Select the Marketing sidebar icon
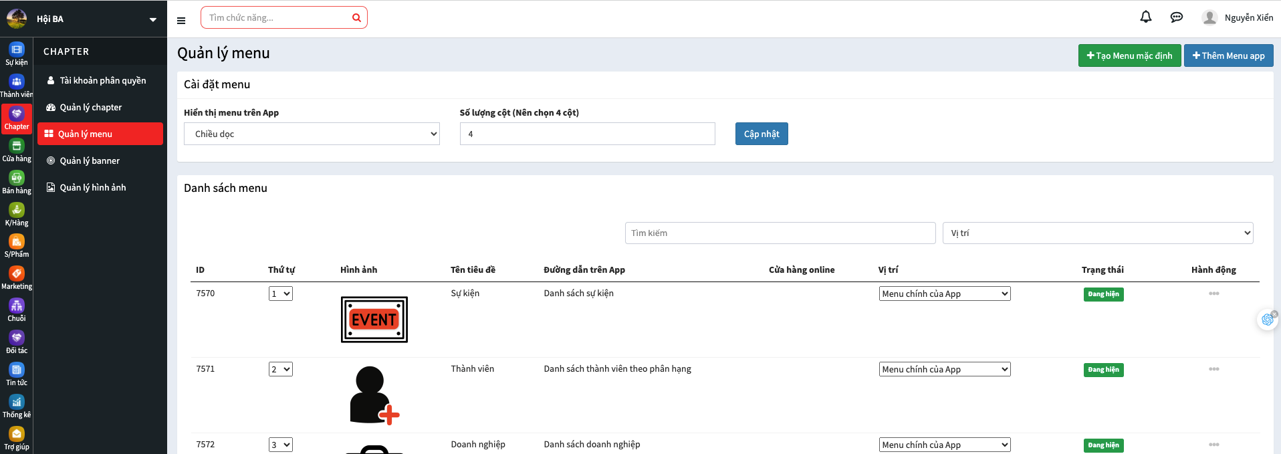Viewport: 1281px width, 454px height. (x=17, y=277)
